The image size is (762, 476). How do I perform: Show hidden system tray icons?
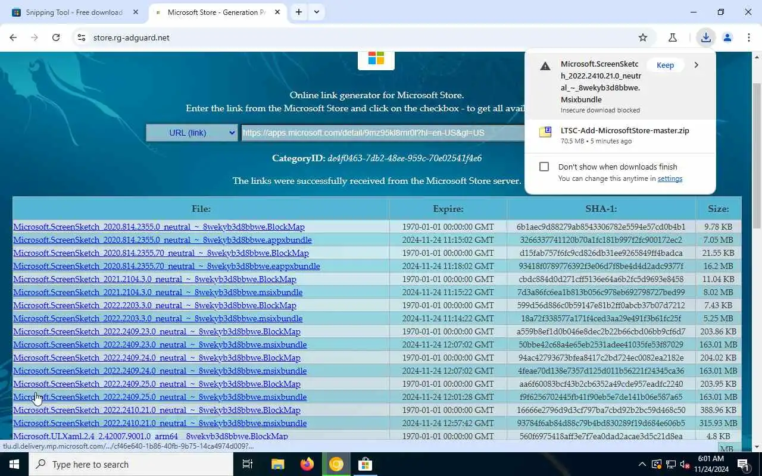coord(642,464)
